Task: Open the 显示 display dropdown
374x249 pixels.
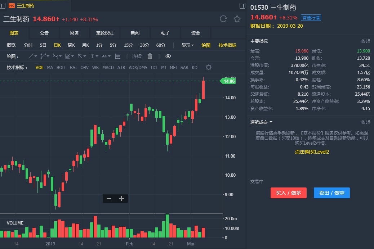Action: point(187,45)
